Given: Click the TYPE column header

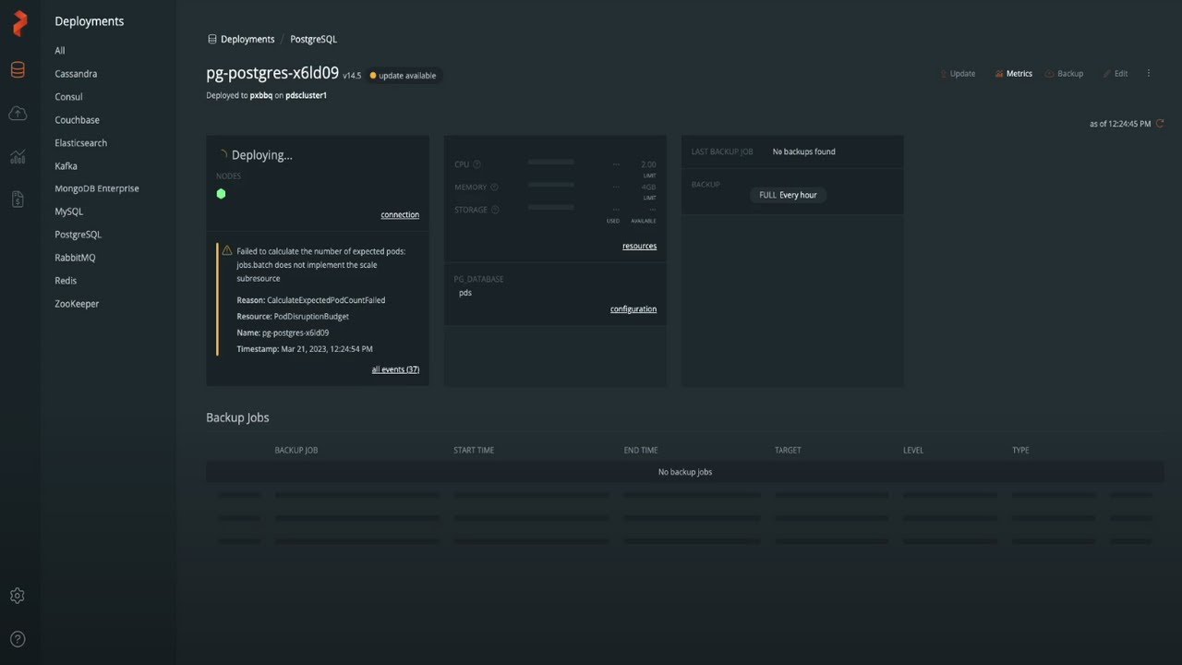Looking at the screenshot, I should coord(1020,450).
